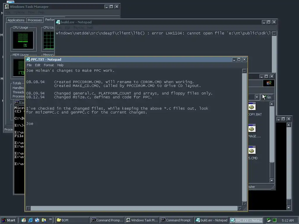The image size is (299, 224).
Task: Click the Windows logo throbber in Explorer
Action: tap(269, 83)
